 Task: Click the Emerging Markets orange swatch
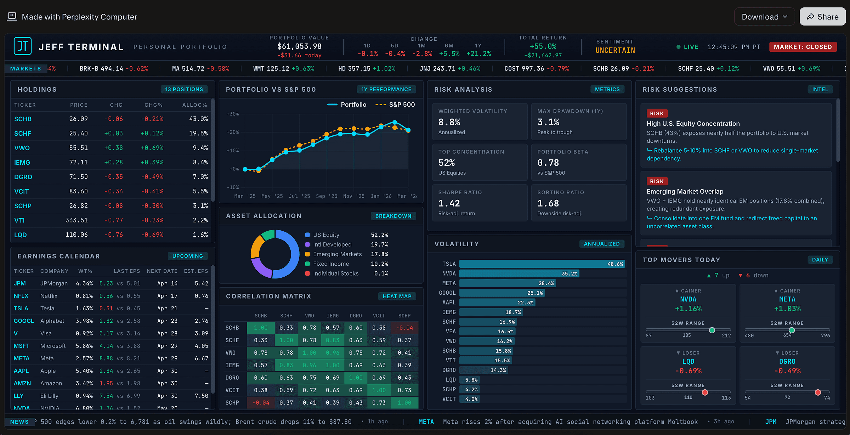(x=307, y=254)
